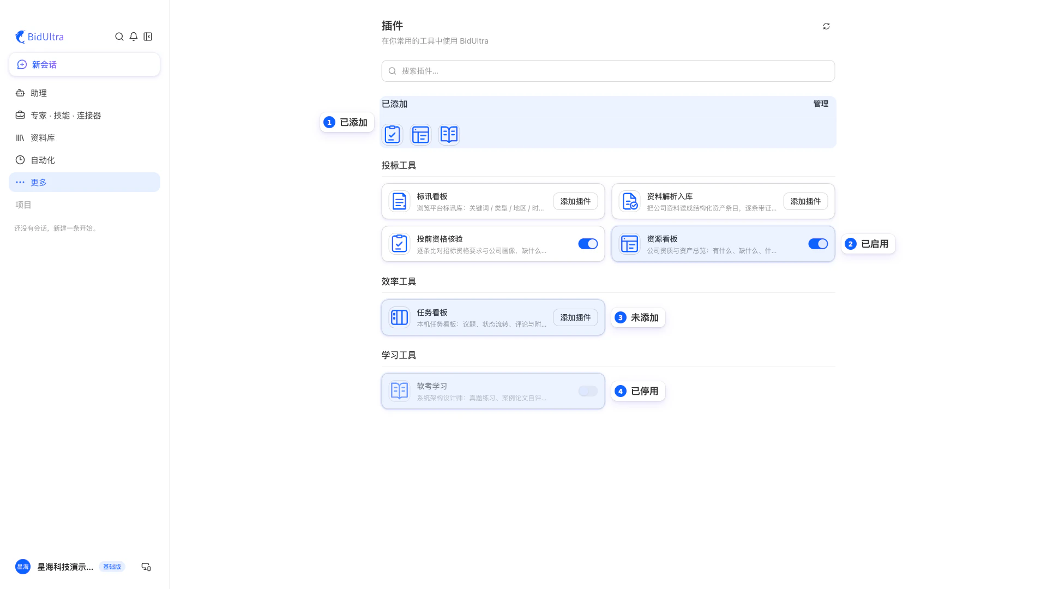1047x589 pixels.
Task: Open added plugin 软考学习 book icon
Action: [x=449, y=134]
